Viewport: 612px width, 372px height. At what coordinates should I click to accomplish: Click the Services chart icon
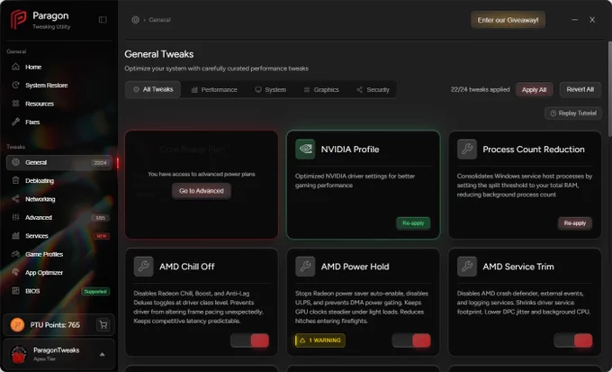[x=15, y=236]
